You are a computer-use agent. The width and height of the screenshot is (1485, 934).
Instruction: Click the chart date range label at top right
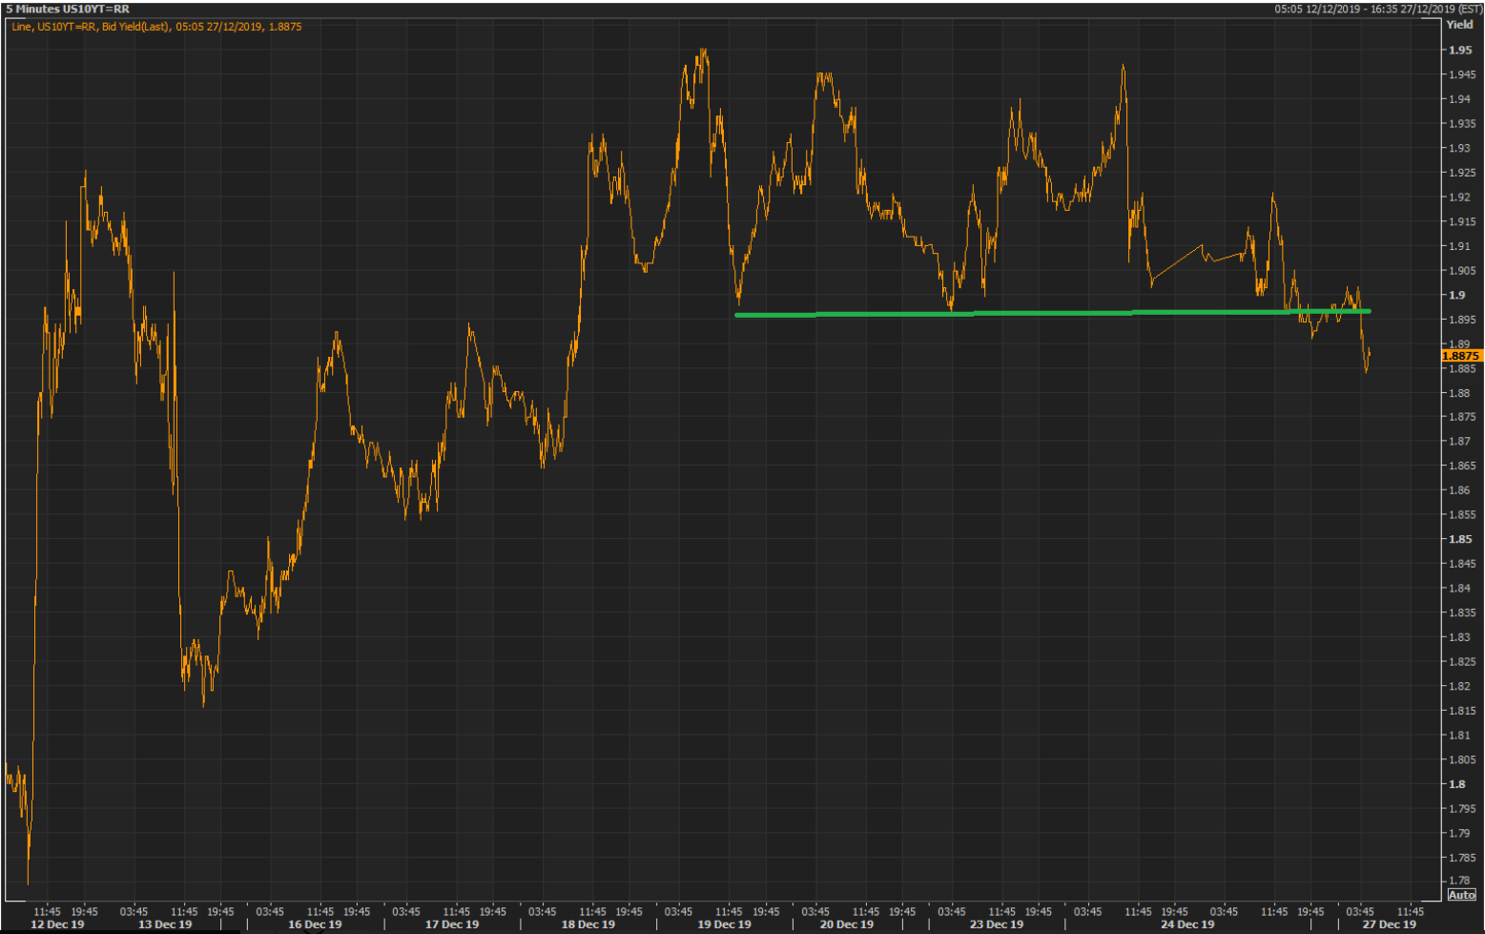1378,10
